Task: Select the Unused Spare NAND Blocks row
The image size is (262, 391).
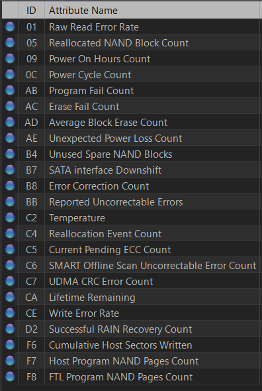Action: 131,154
